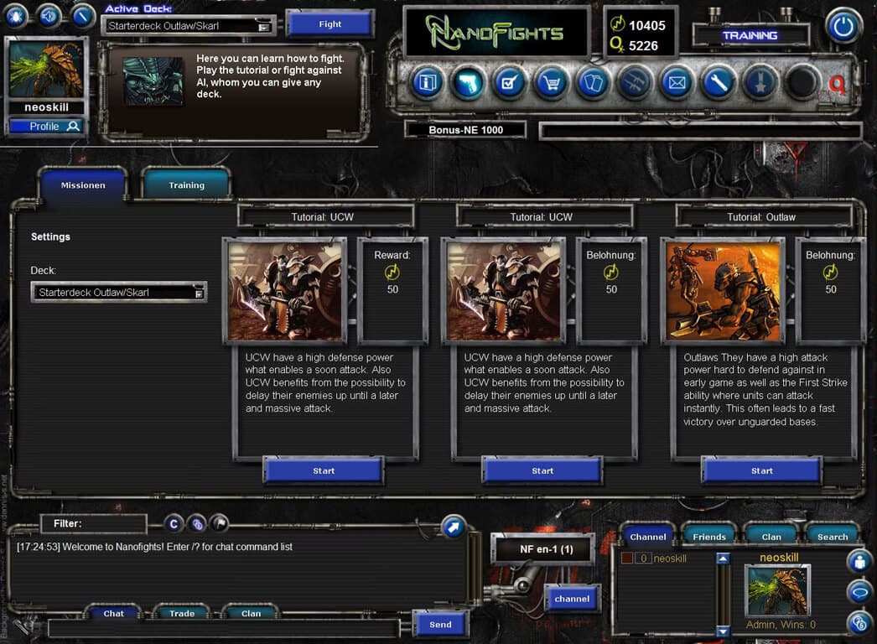
Task: Click the speech bubble whisper icon
Action: click(860, 592)
